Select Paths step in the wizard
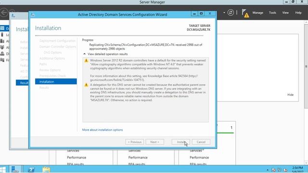The width and height of the screenshot is (308, 173). [x=43, y=64]
